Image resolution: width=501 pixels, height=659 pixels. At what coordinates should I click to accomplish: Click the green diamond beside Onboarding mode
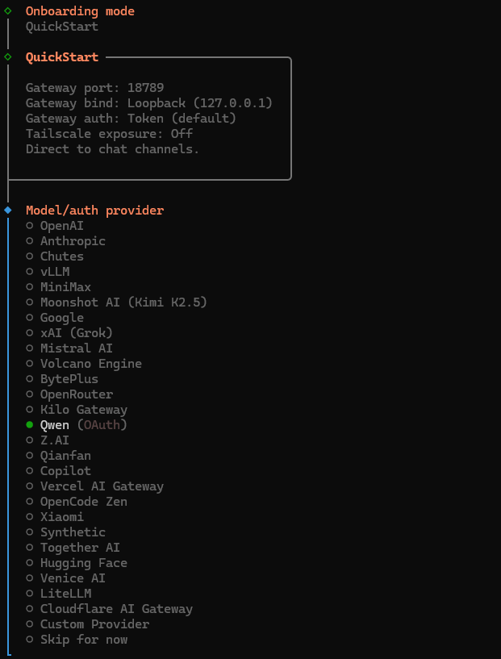8,11
